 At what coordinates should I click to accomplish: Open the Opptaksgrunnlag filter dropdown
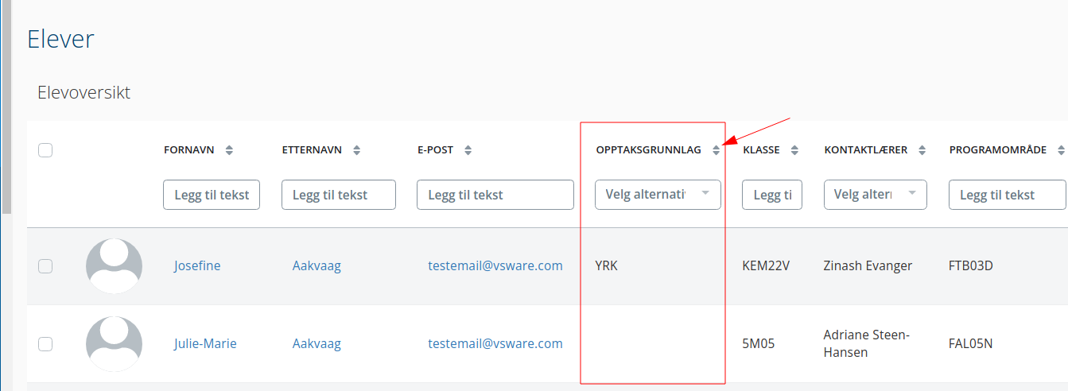click(658, 195)
